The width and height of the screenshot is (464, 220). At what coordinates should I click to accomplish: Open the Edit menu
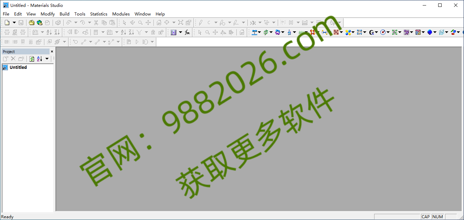click(18, 14)
